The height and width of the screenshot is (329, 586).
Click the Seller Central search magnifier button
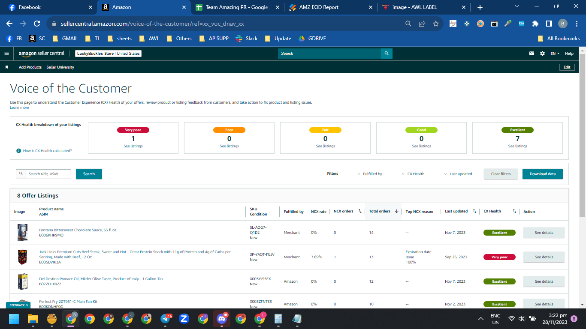tap(387, 54)
